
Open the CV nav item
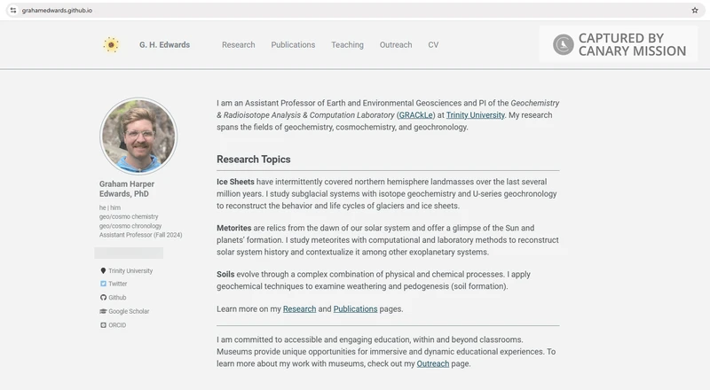[x=433, y=45]
